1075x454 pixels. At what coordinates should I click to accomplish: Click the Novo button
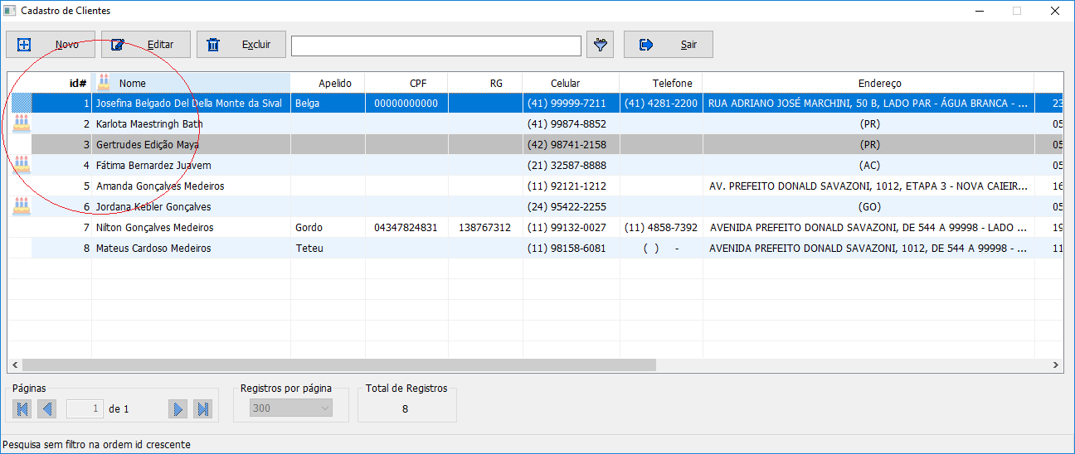click(x=51, y=45)
